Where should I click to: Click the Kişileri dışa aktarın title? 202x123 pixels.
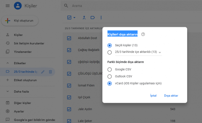click(x=122, y=34)
